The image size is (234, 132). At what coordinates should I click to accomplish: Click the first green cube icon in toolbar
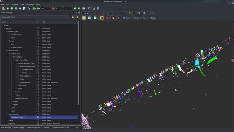coord(75,8)
